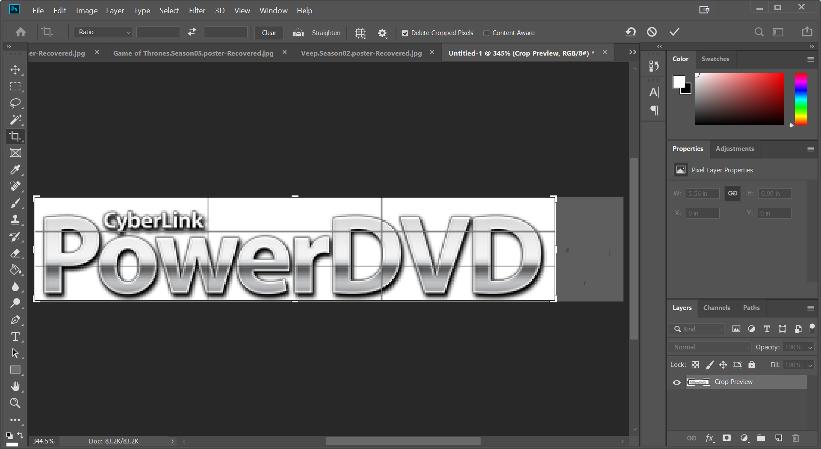Open the Paragraph panel icon
The width and height of the screenshot is (821, 449).
(654, 110)
